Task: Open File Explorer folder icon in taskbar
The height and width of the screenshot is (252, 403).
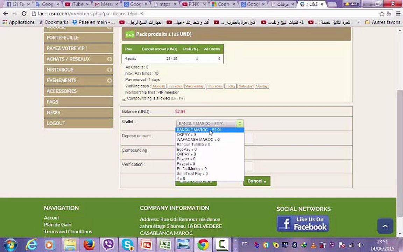Action: click(70, 245)
